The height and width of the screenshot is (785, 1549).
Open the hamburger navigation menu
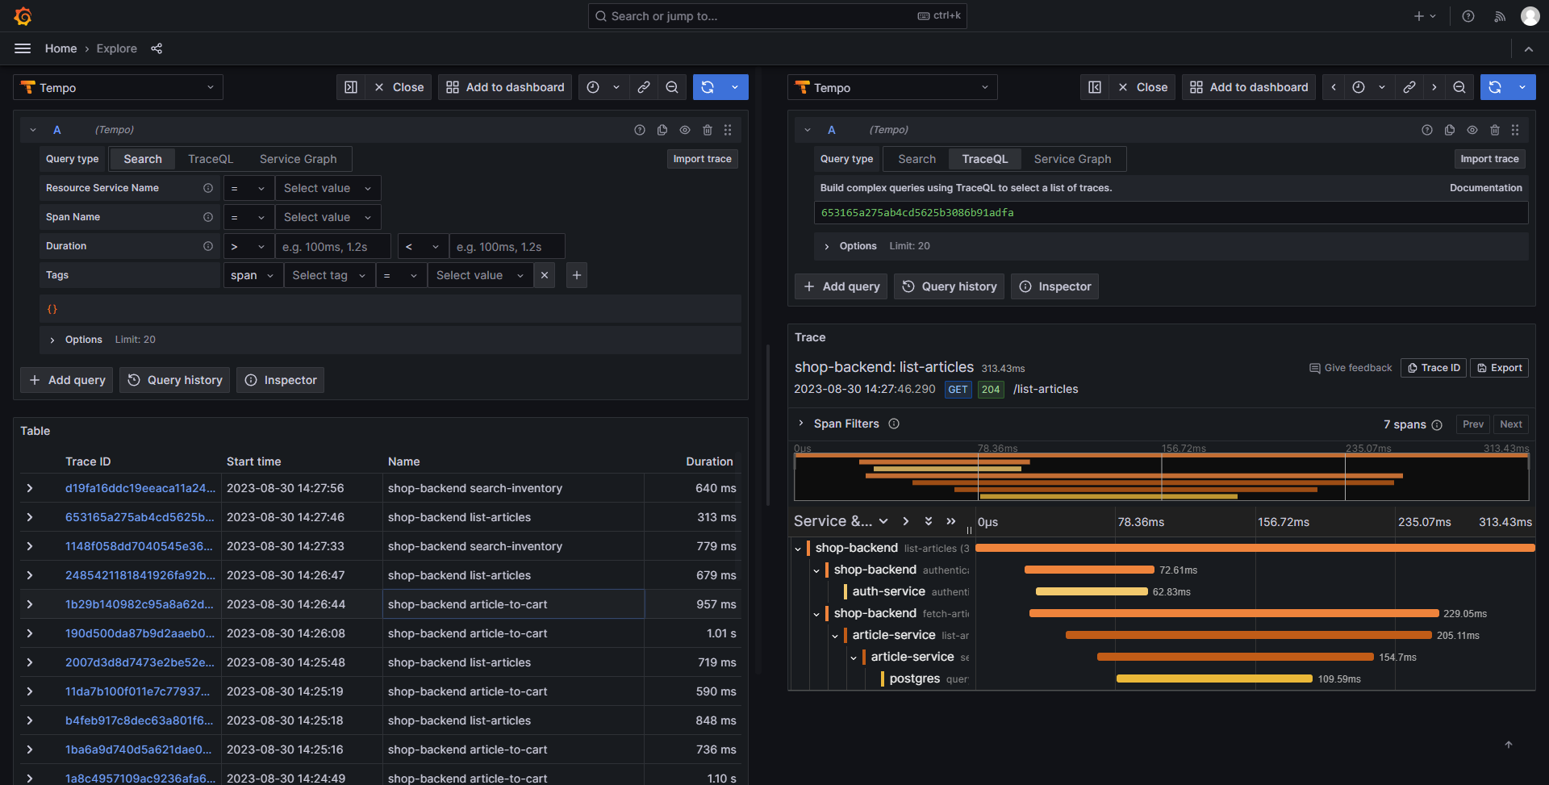(x=23, y=48)
